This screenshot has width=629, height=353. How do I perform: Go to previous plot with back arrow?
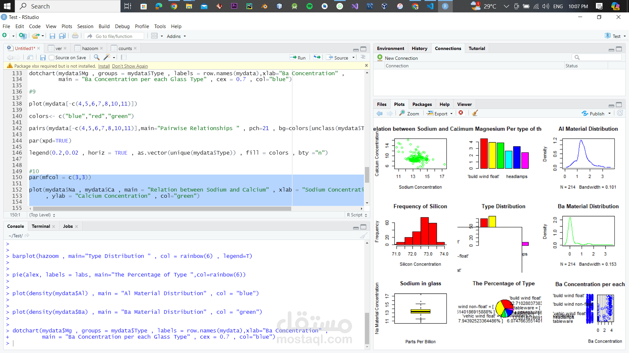(x=379, y=113)
